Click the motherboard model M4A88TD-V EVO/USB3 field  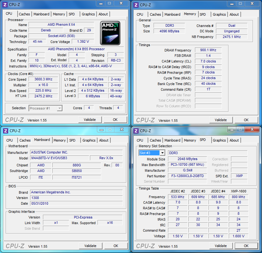60,158
